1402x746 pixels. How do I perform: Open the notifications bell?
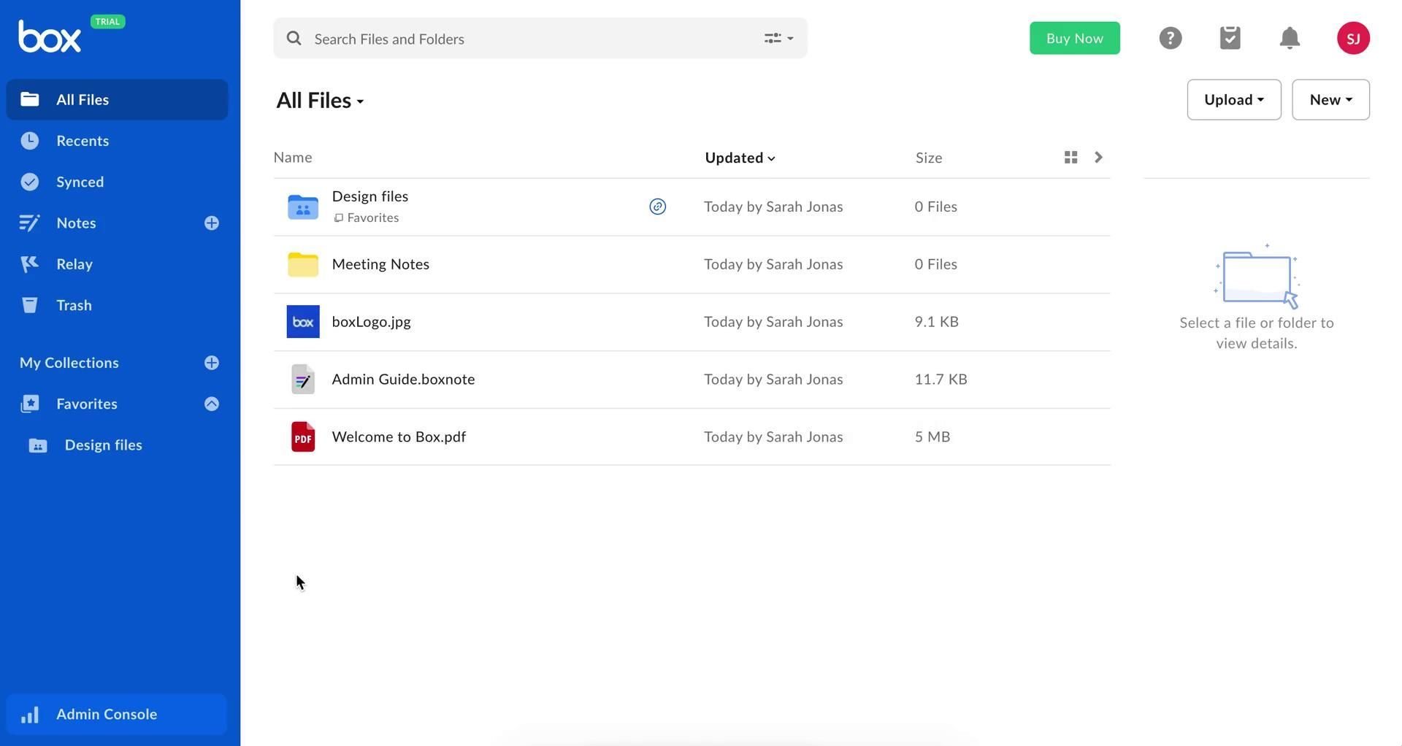(x=1290, y=38)
